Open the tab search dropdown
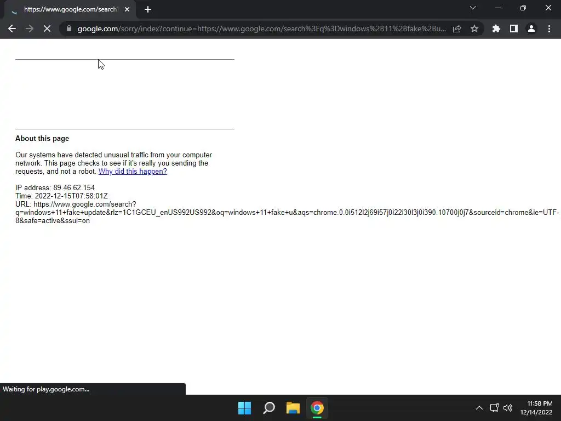 [x=473, y=8]
